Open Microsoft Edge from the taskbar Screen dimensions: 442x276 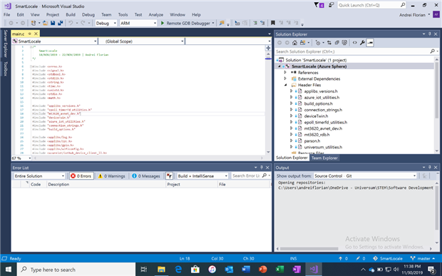178,270
